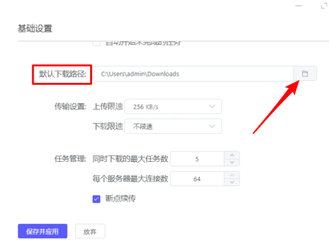Decrease 同时下载的最大任务数 value
This screenshot has height=250, width=329.
[232, 162]
